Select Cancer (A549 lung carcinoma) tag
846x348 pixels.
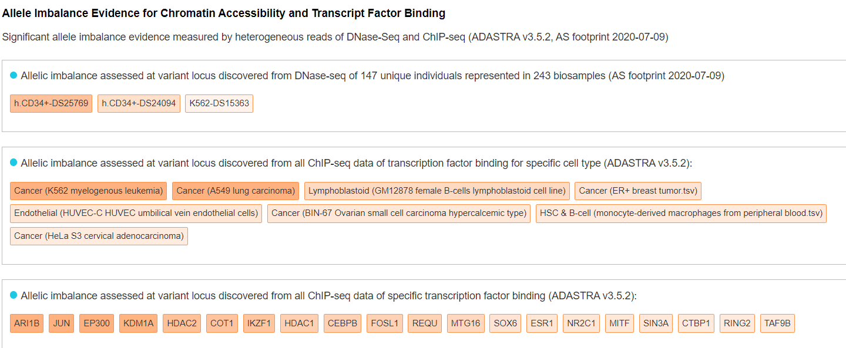[x=236, y=191]
